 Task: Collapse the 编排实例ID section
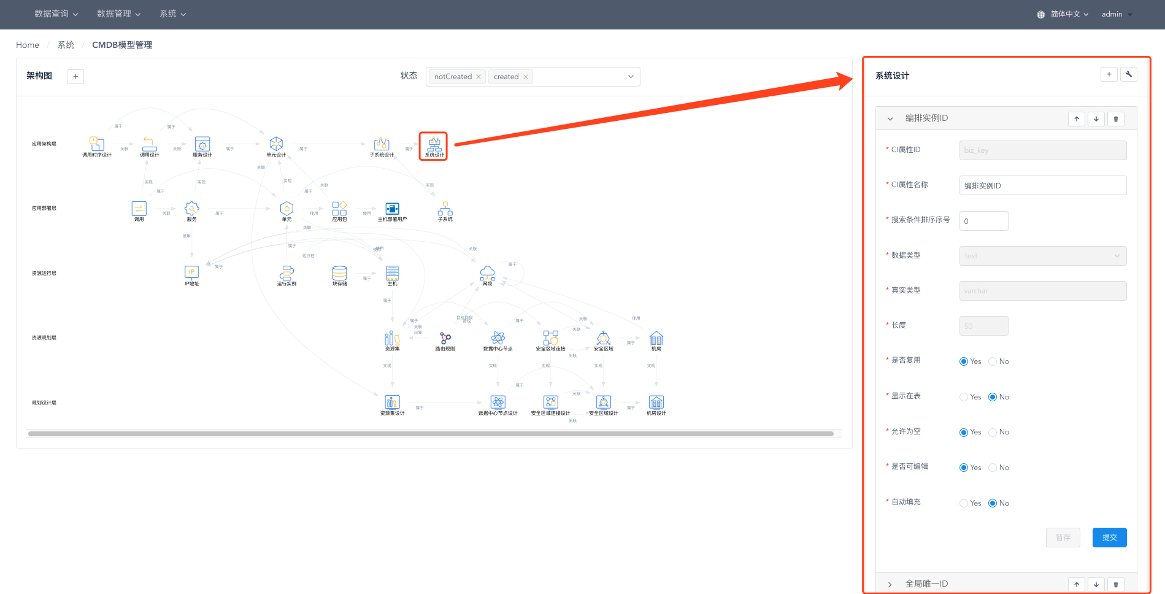coord(890,118)
